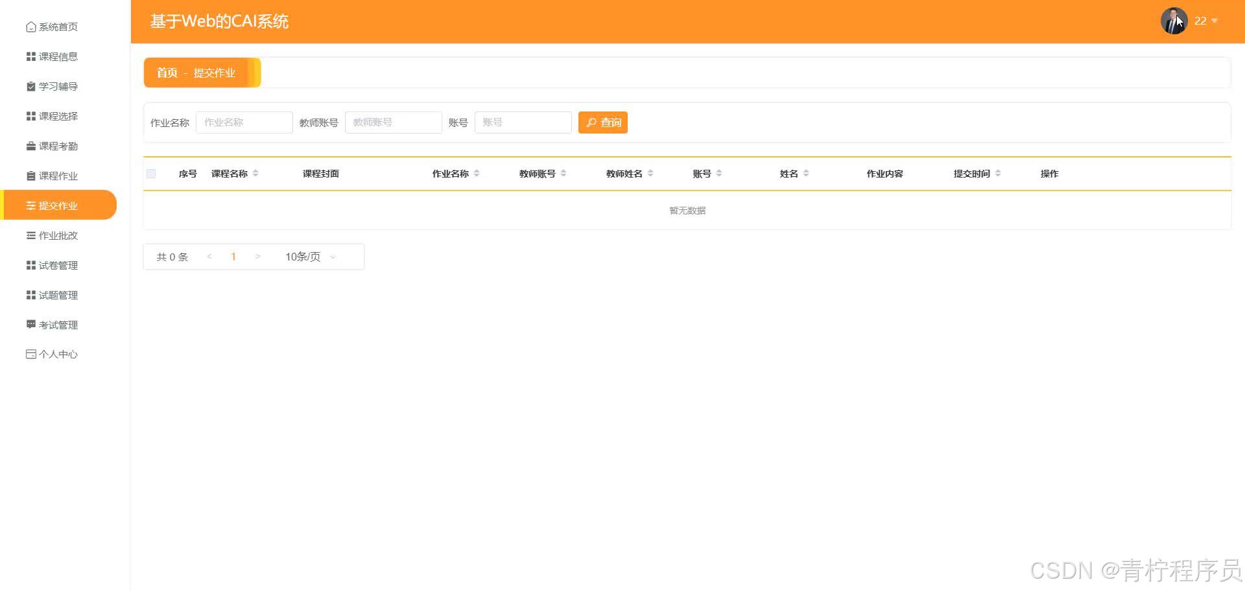1245x591 pixels.
Task: Click the 课程封面 column header
Action: 321,174
